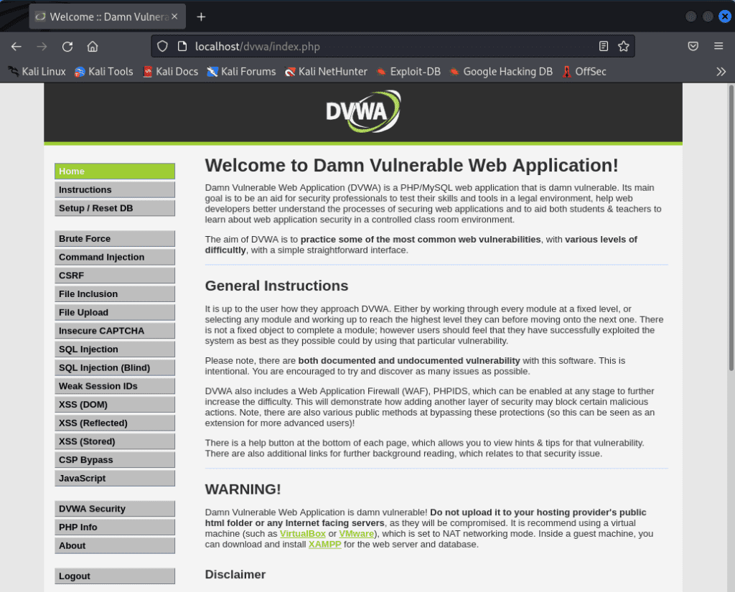The height and width of the screenshot is (592, 735).
Task: Go to the File Upload module
Action: [115, 312]
